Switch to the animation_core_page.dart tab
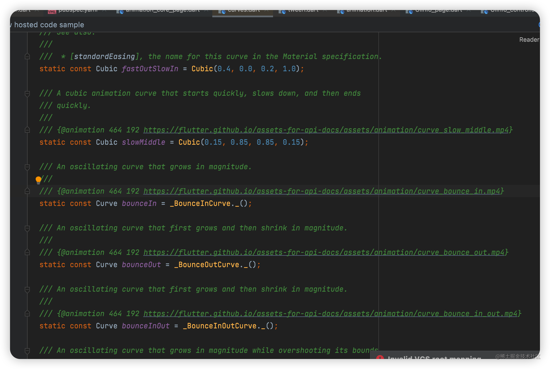550x369 pixels. click(x=163, y=11)
